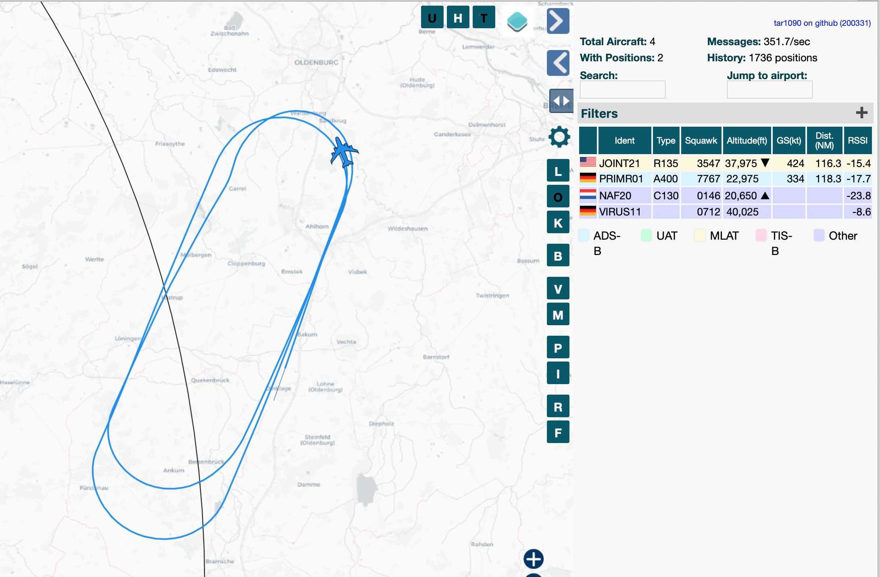Toggle the K map button

click(558, 223)
